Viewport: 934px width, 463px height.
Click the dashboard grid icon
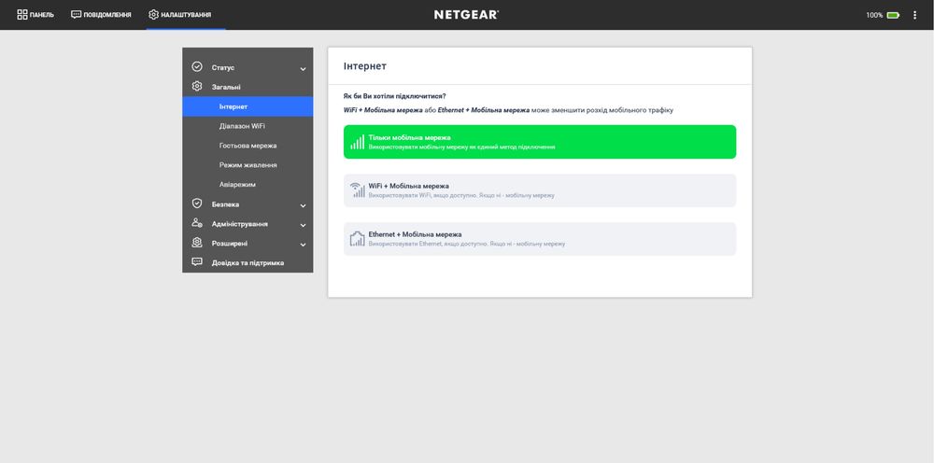point(22,15)
